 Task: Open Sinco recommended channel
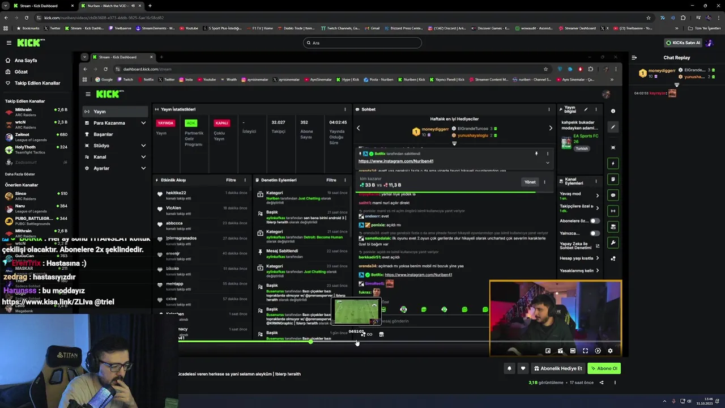click(36, 195)
